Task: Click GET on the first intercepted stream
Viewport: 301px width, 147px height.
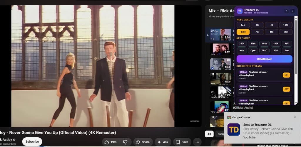Action: coord(286,75)
